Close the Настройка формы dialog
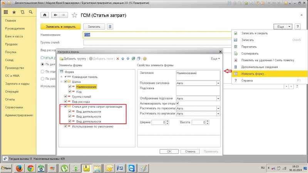This screenshot has width=308, height=173. [x=220, y=52]
